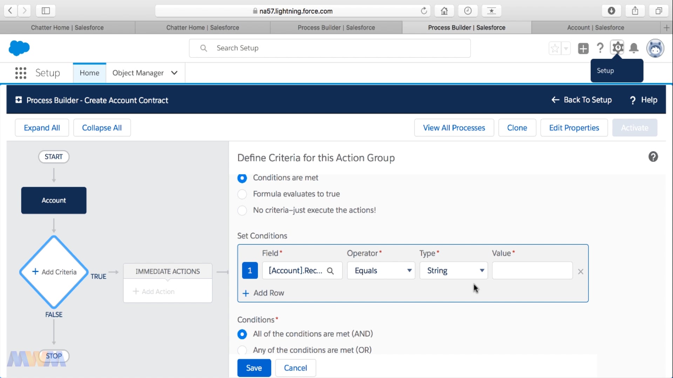The image size is (673, 378).
Task: Click the condition Value input field
Action: click(532, 271)
